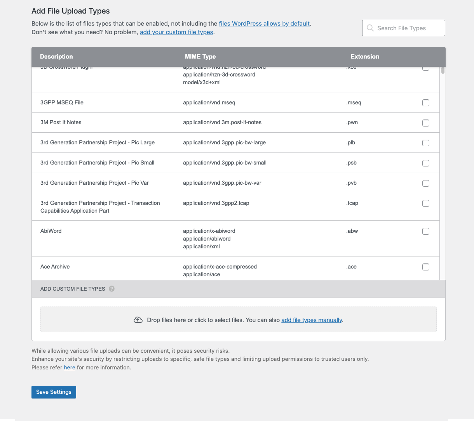Select the Pic Var .pvb checkbox
This screenshot has height=421, width=474.
click(x=426, y=184)
